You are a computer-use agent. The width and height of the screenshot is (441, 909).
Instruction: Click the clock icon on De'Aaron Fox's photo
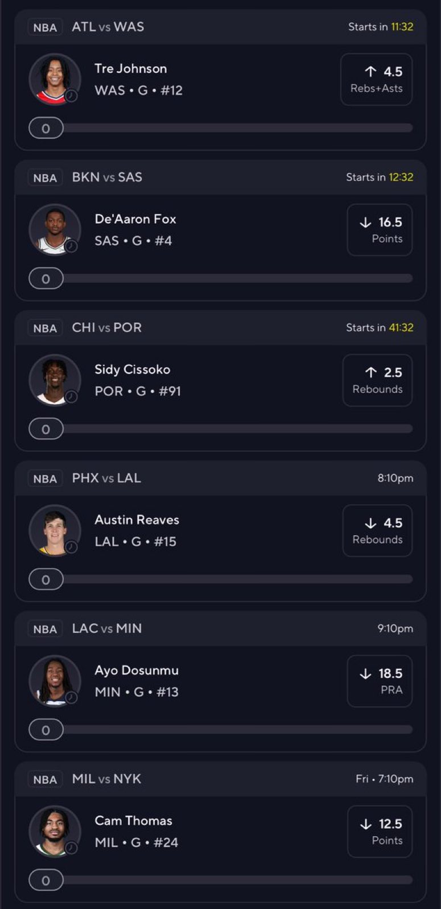point(71,246)
